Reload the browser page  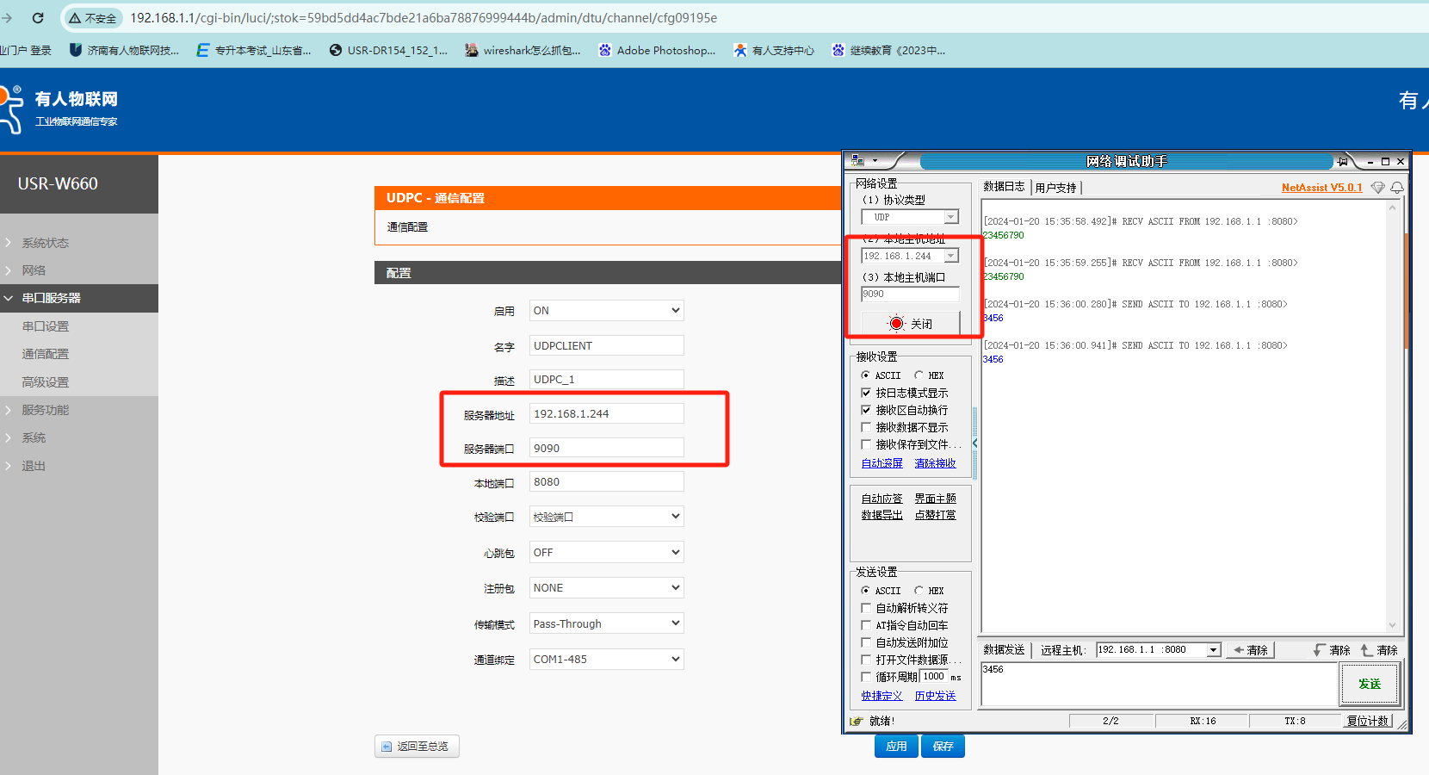[38, 18]
